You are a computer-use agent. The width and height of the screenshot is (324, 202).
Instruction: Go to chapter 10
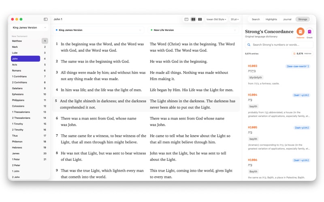[x=45, y=94]
